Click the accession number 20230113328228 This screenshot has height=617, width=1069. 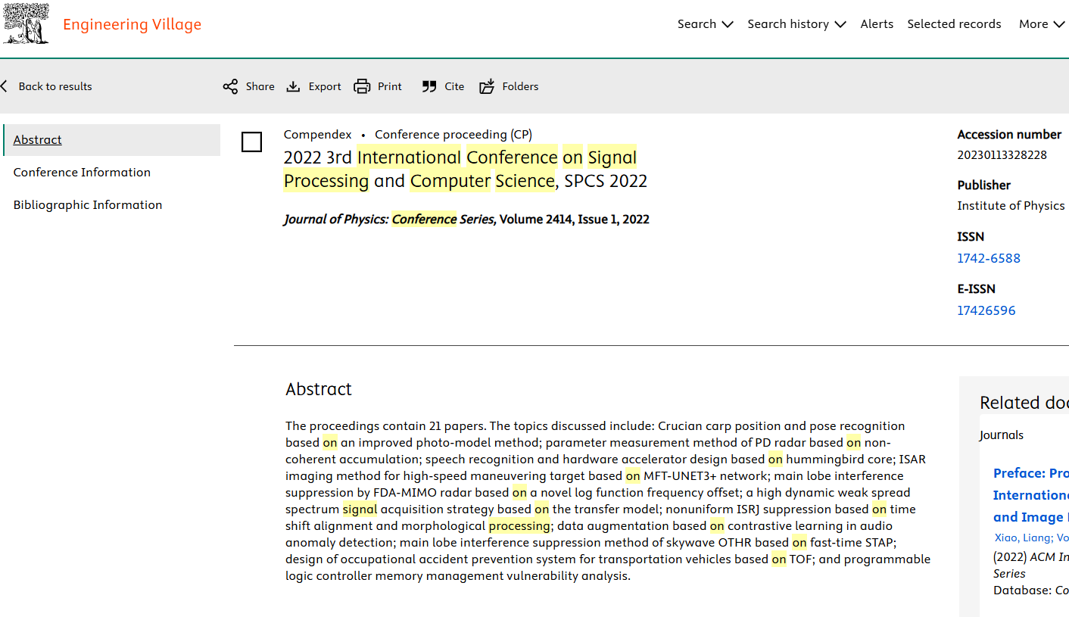click(x=1002, y=155)
